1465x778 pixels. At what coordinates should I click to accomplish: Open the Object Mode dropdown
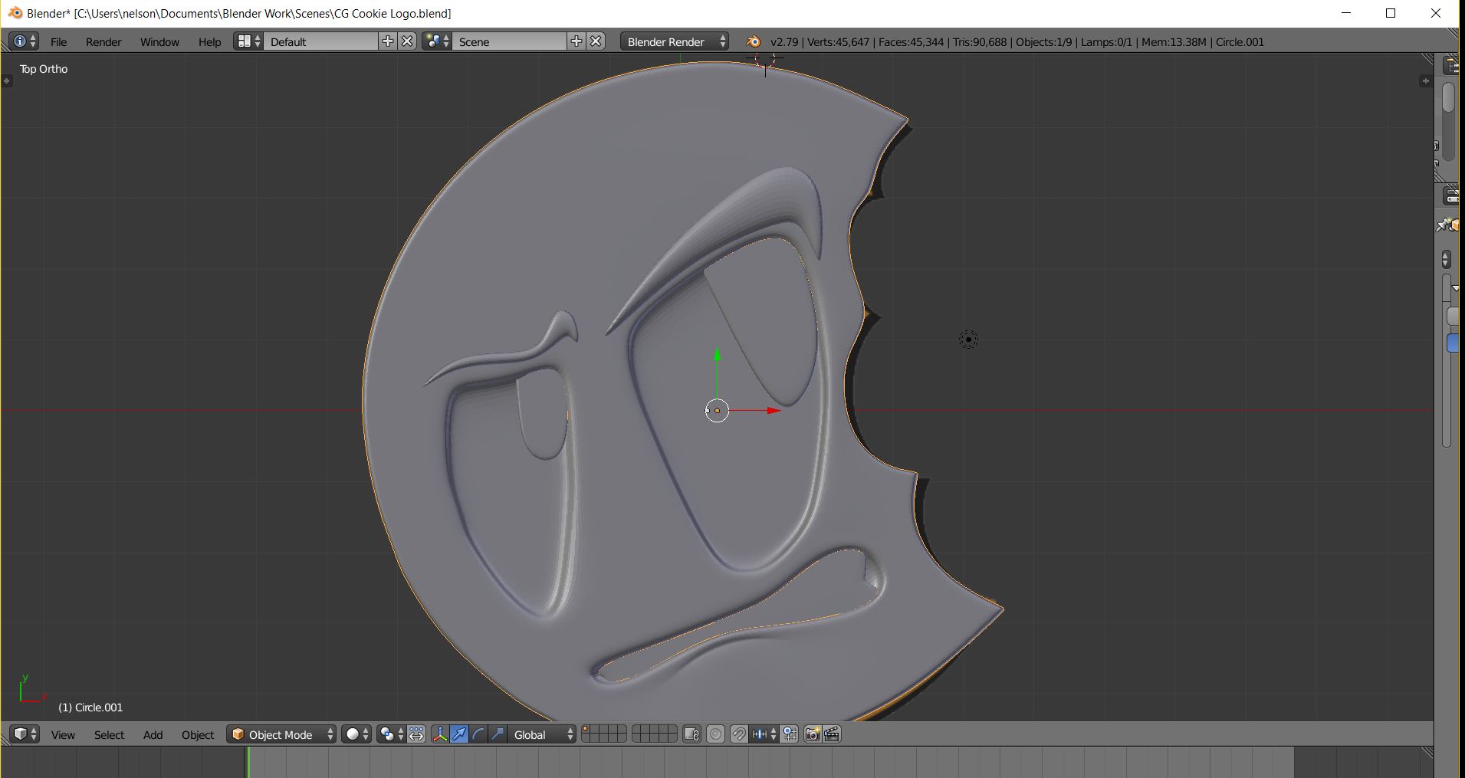pos(282,734)
